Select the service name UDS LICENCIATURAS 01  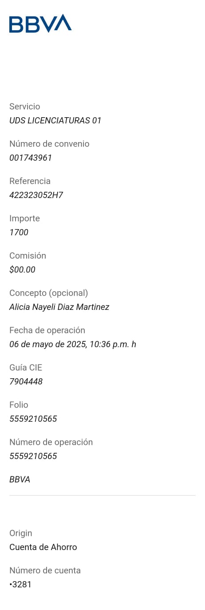pyautogui.click(x=55, y=120)
